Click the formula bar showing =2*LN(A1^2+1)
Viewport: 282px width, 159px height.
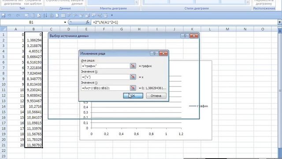pos(184,22)
